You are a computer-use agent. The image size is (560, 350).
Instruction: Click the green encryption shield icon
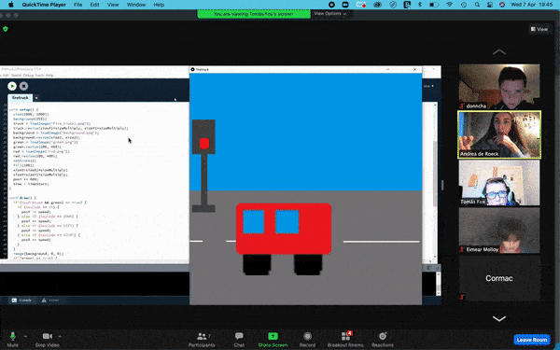6,29
